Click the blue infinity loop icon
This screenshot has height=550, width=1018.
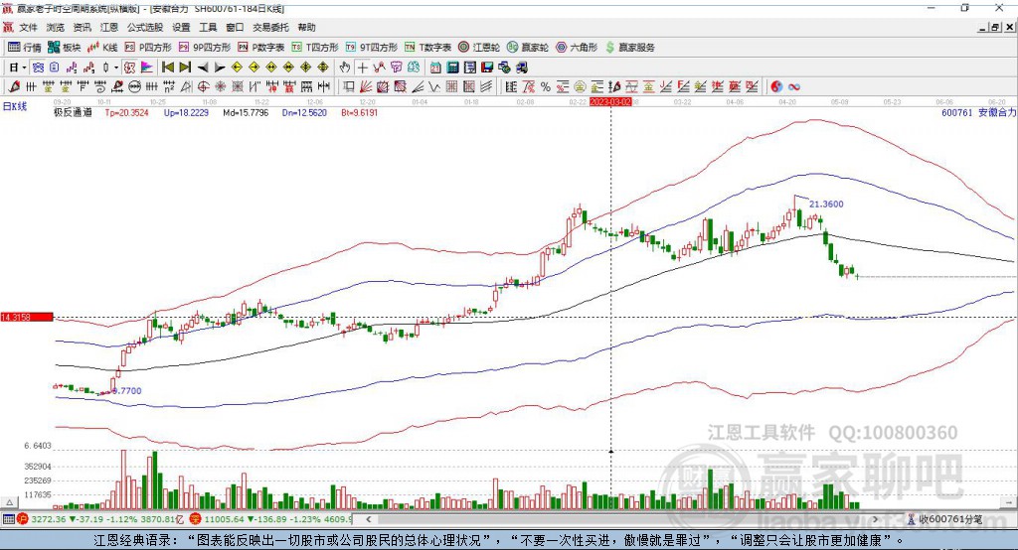pyautogui.click(x=793, y=87)
